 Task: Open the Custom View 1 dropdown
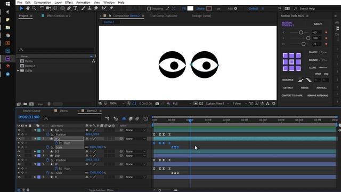click(x=217, y=103)
